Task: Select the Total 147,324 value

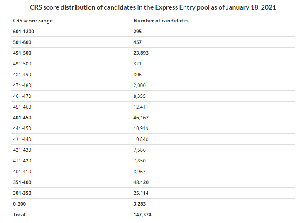Action: (142, 215)
